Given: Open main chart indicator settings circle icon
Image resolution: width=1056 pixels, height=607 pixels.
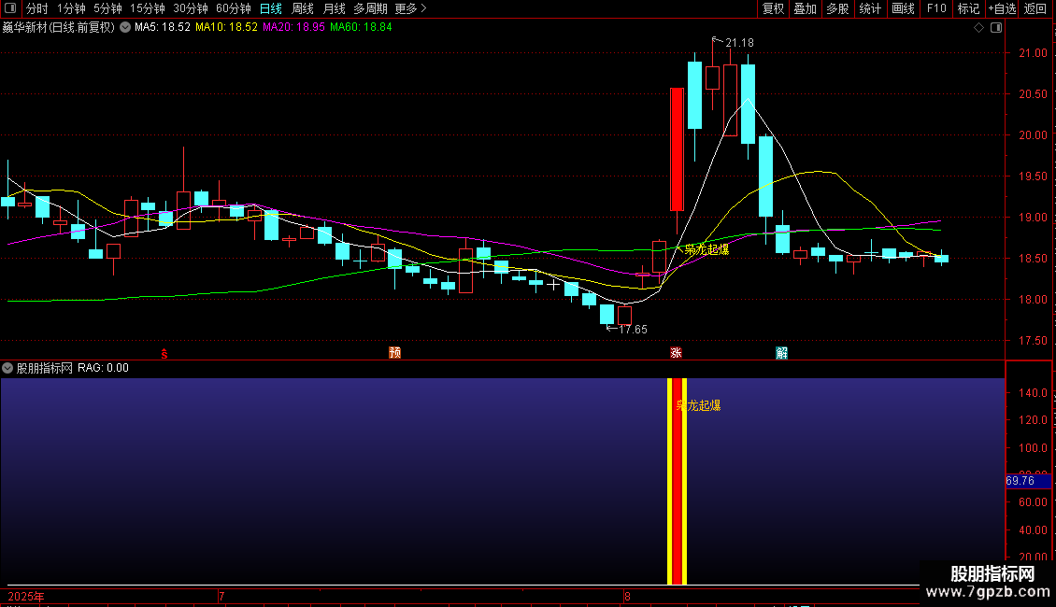Looking at the screenshot, I should [125, 27].
